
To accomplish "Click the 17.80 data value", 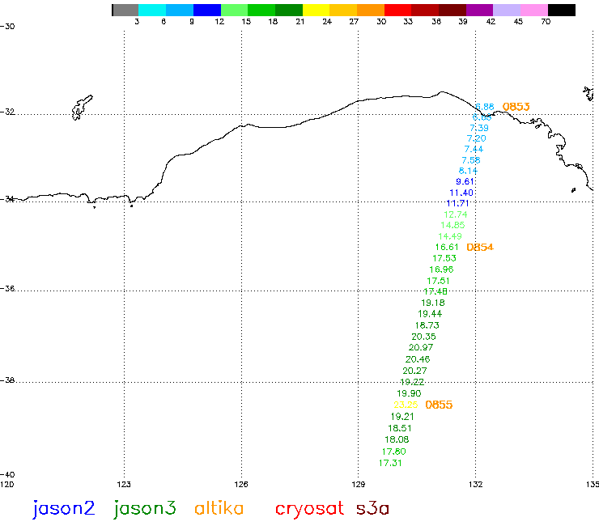I will [393, 451].
